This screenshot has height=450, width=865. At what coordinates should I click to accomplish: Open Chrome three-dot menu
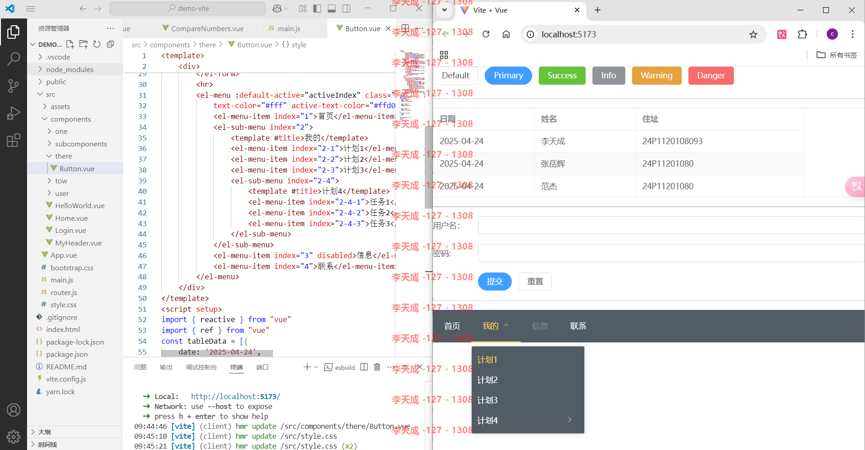point(852,34)
